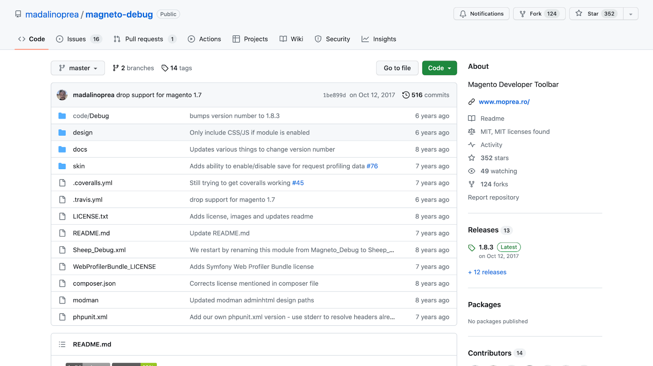653x366 pixels.
Task: Open the composer.json file
Action: tap(94, 283)
